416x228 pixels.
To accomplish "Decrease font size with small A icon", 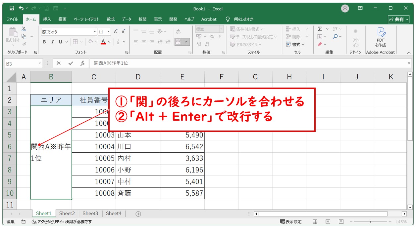I will click(x=123, y=32).
